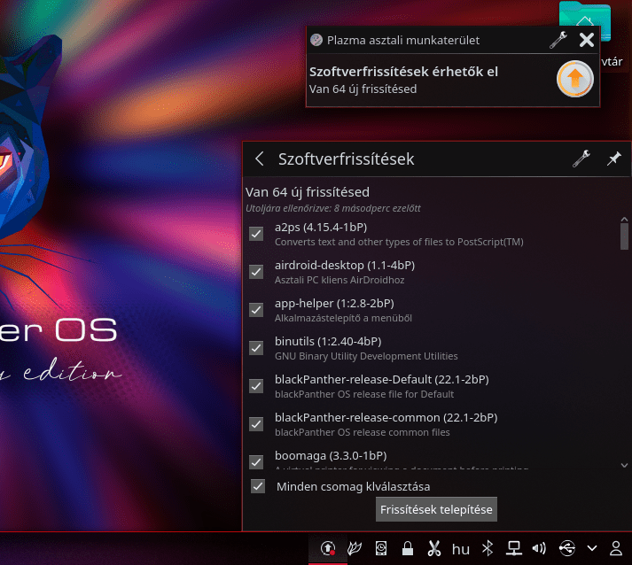This screenshot has height=565, width=632.
Task: Deselect the binutils package checkbox
Action: 256,348
